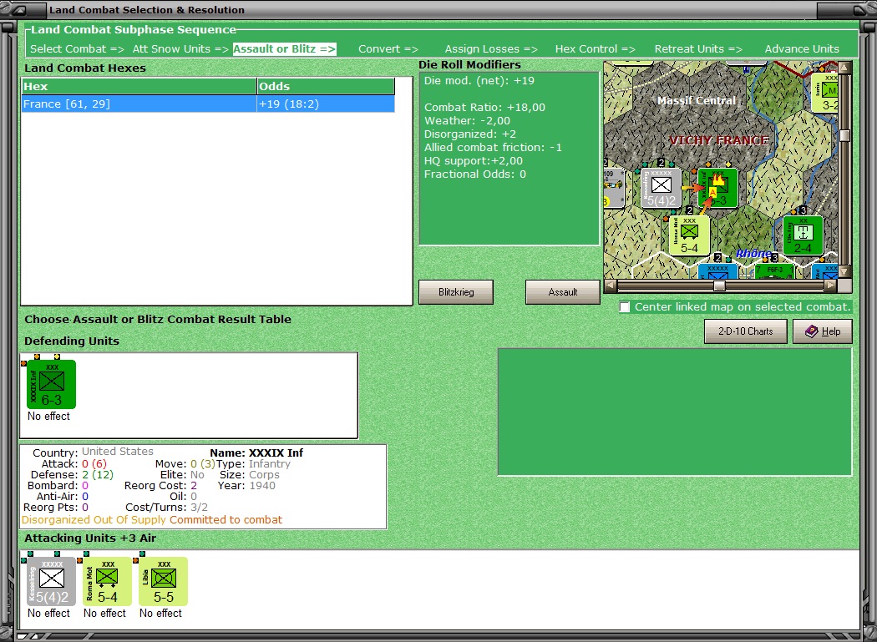This screenshot has height=642, width=877.
Task: Click the map scroll down arrow
Action: (844, 272)
